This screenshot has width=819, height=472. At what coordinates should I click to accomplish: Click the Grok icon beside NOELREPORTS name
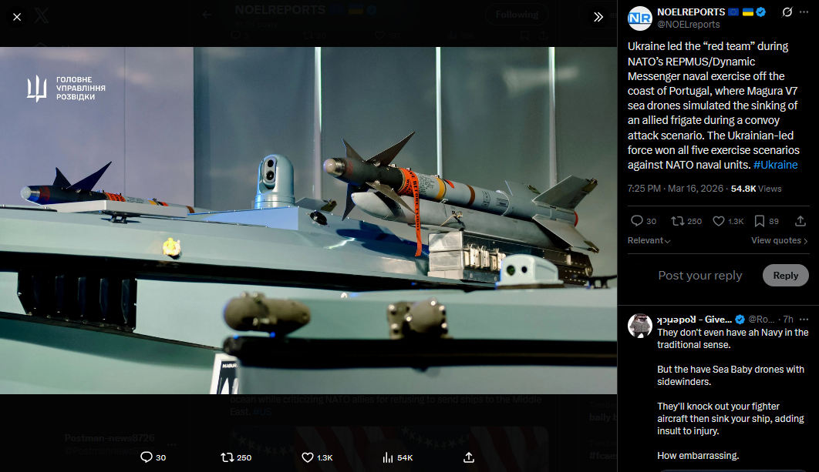click(787, 12)
